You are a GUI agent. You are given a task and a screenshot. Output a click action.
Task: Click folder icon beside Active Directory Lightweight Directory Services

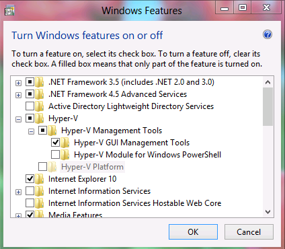(x=40, y=106)
